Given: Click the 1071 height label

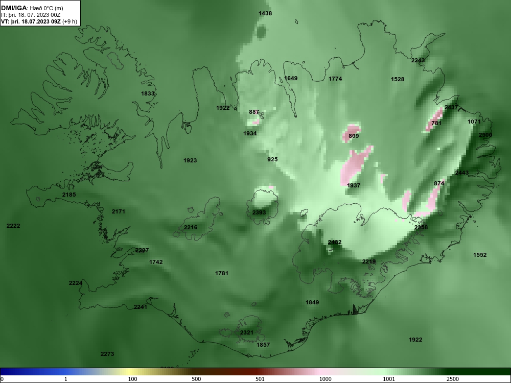Looking at the screenshot, I should (x=474, y=122).
